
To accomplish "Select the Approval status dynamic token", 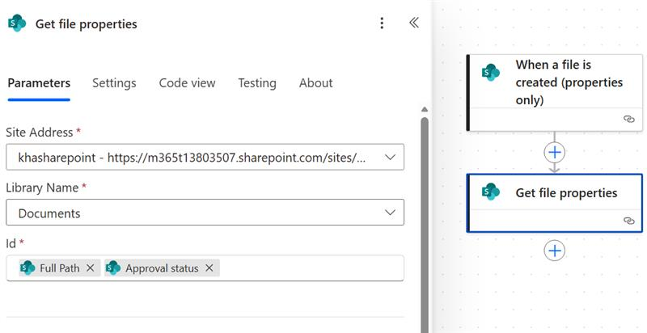I will 162,268.
